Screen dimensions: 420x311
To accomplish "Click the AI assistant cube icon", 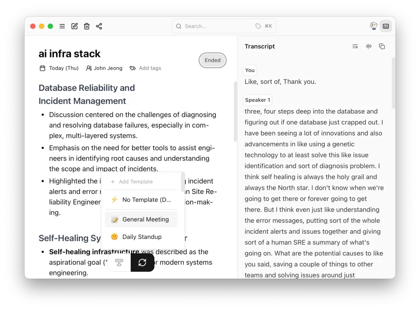I will (373, 26).
